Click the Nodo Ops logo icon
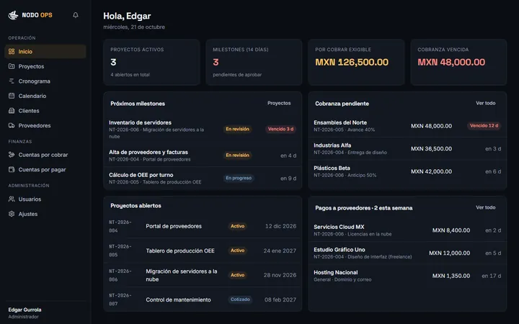This screenshot has height=324, width=519. [13, 15]
